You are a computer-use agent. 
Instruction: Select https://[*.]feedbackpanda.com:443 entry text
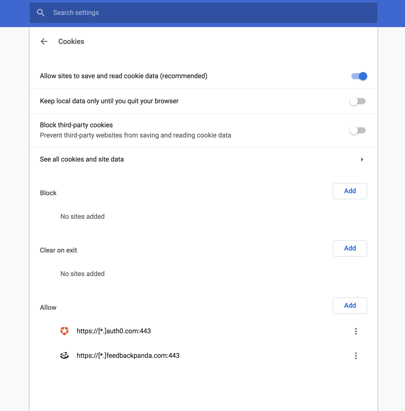pyautogui.click(x=128, y=356)
